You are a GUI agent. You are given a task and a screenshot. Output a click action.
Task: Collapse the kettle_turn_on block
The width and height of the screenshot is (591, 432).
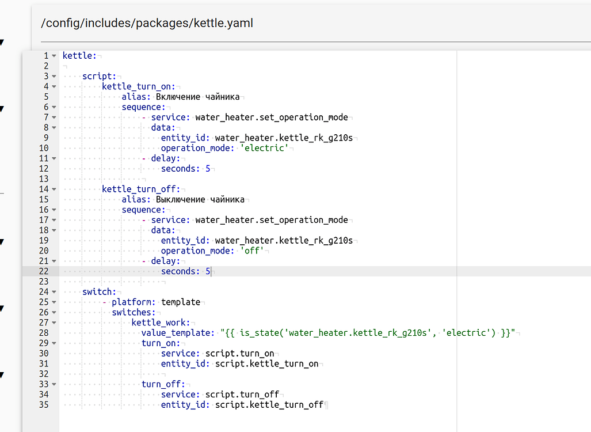(54, 86)
